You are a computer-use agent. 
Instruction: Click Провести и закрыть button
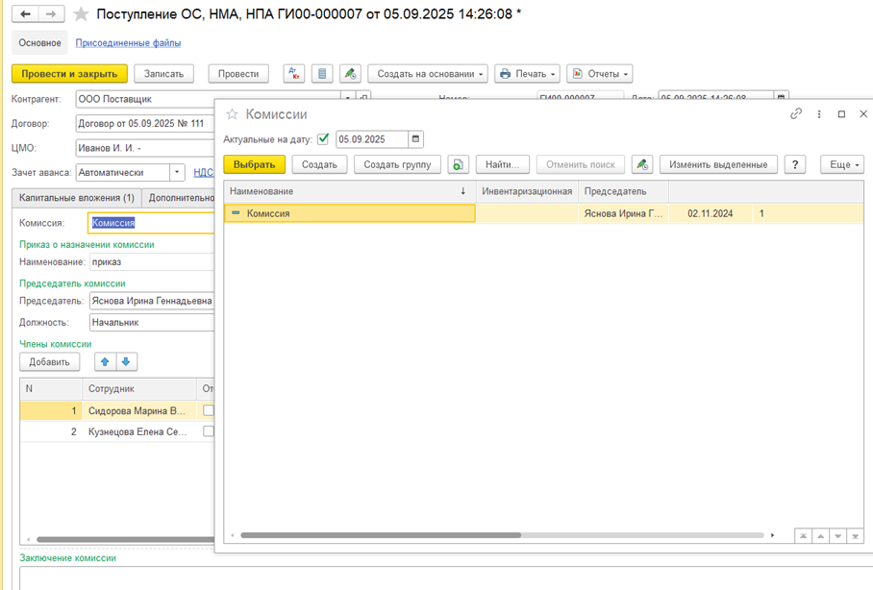point(69,73)
